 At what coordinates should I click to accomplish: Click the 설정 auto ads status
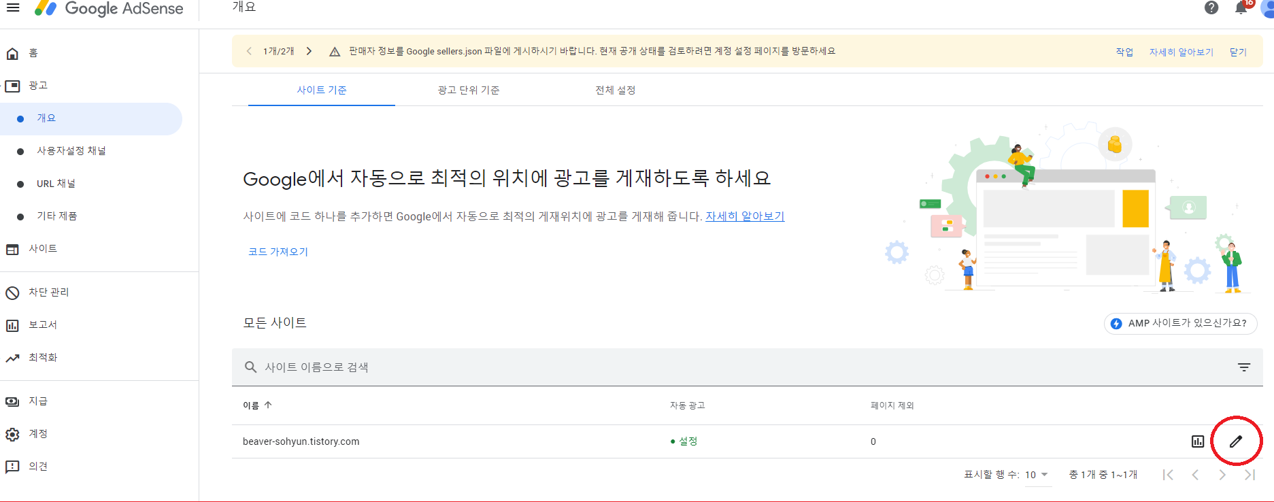point(684,441)
